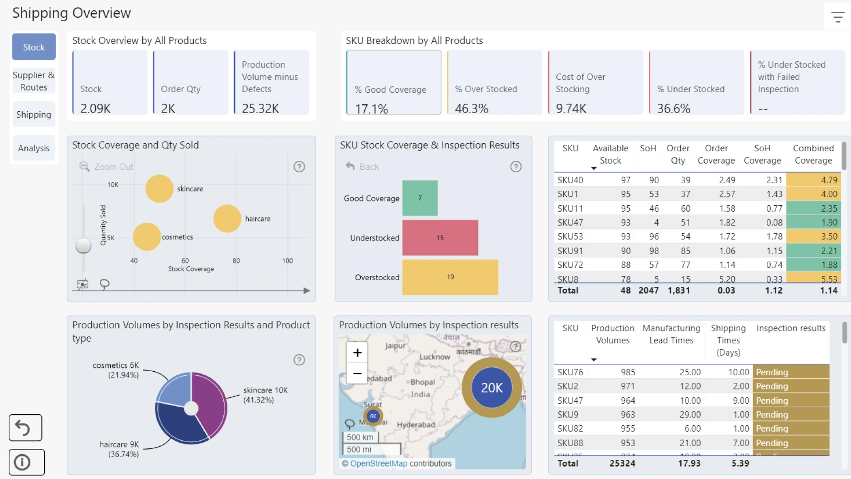Open help for the Production Volumes pie chart
This screenshot has height=479, width=851.
pos(299,360)
